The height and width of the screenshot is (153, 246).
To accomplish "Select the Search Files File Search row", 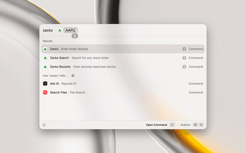I will 123,92.
